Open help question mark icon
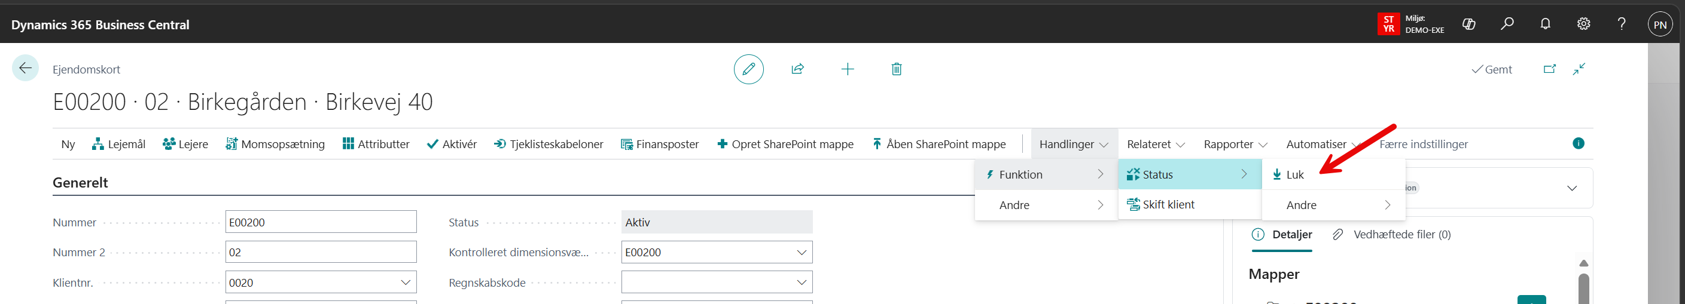 [1621, 24]
